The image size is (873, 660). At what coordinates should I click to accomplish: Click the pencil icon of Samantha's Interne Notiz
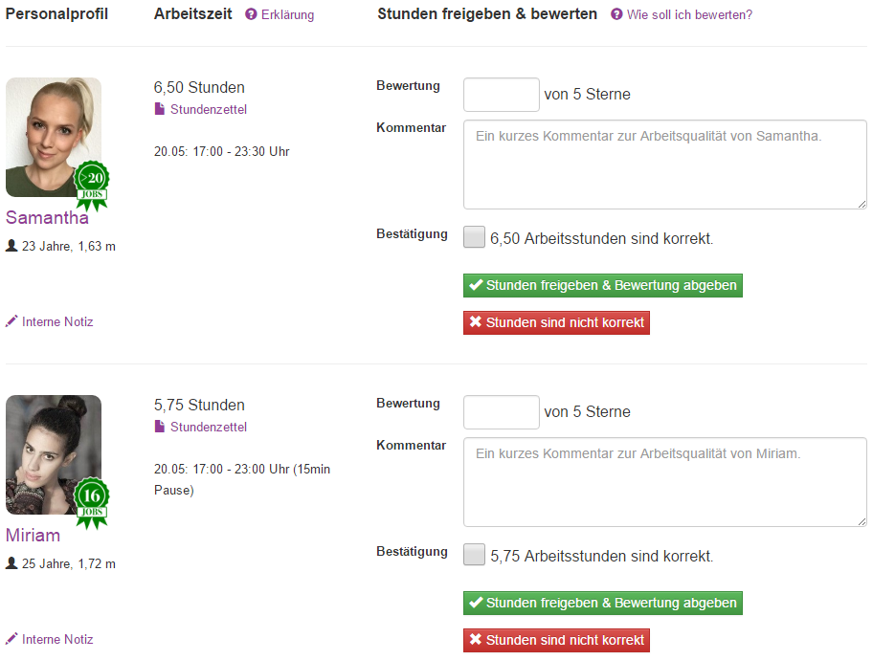[x=11, y=321]
